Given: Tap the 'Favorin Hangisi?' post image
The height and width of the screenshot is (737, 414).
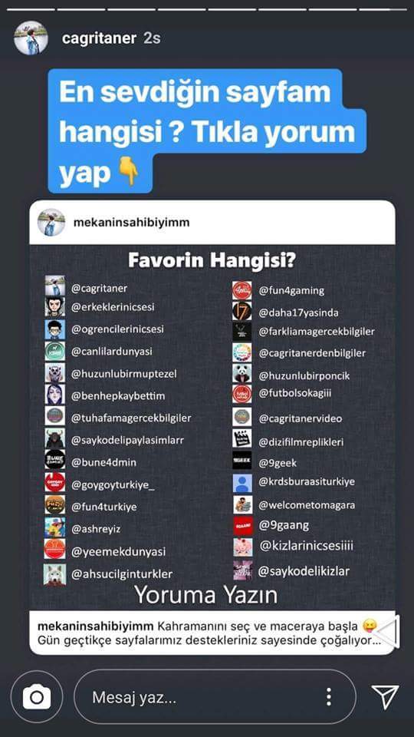Looking at the screenshot, I should click(212, 428).
